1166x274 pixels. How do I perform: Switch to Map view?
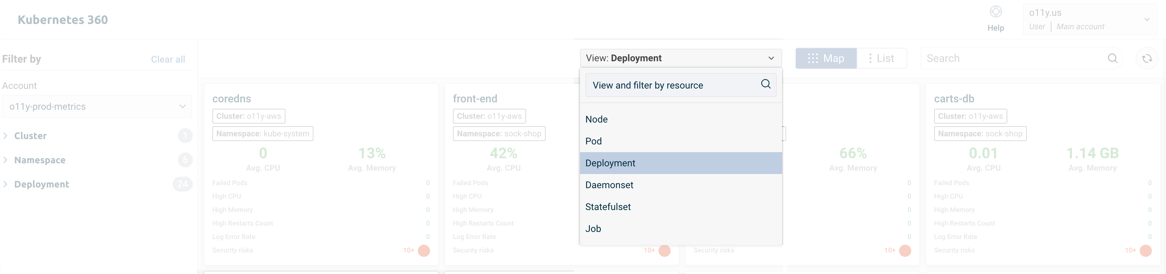tap(826, 58)
